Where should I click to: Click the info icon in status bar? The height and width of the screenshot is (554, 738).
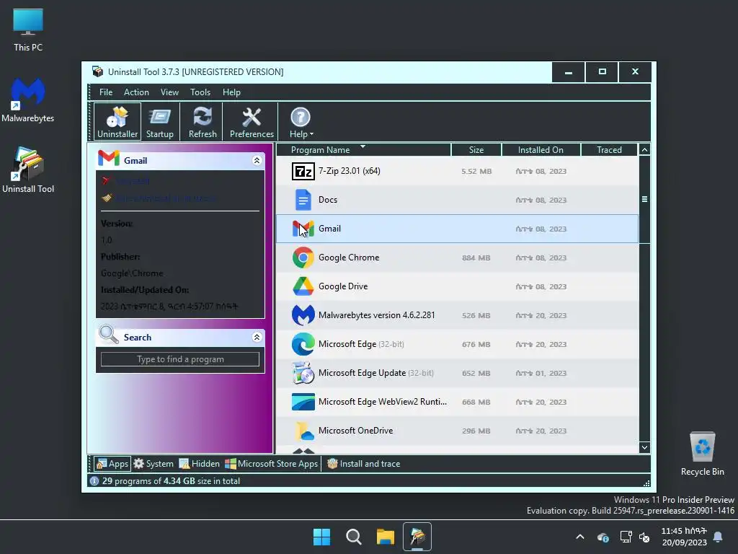(94, 481)
